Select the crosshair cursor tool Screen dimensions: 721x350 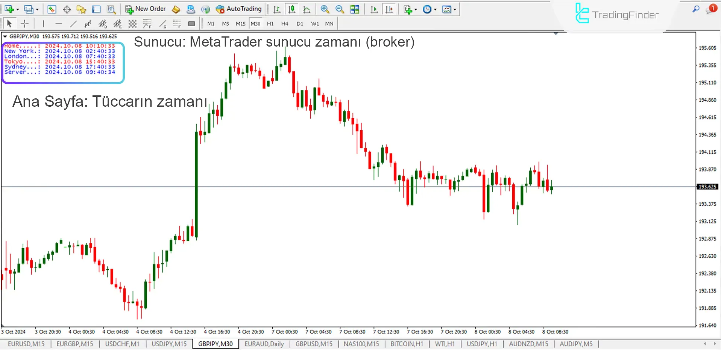point(25,24)
